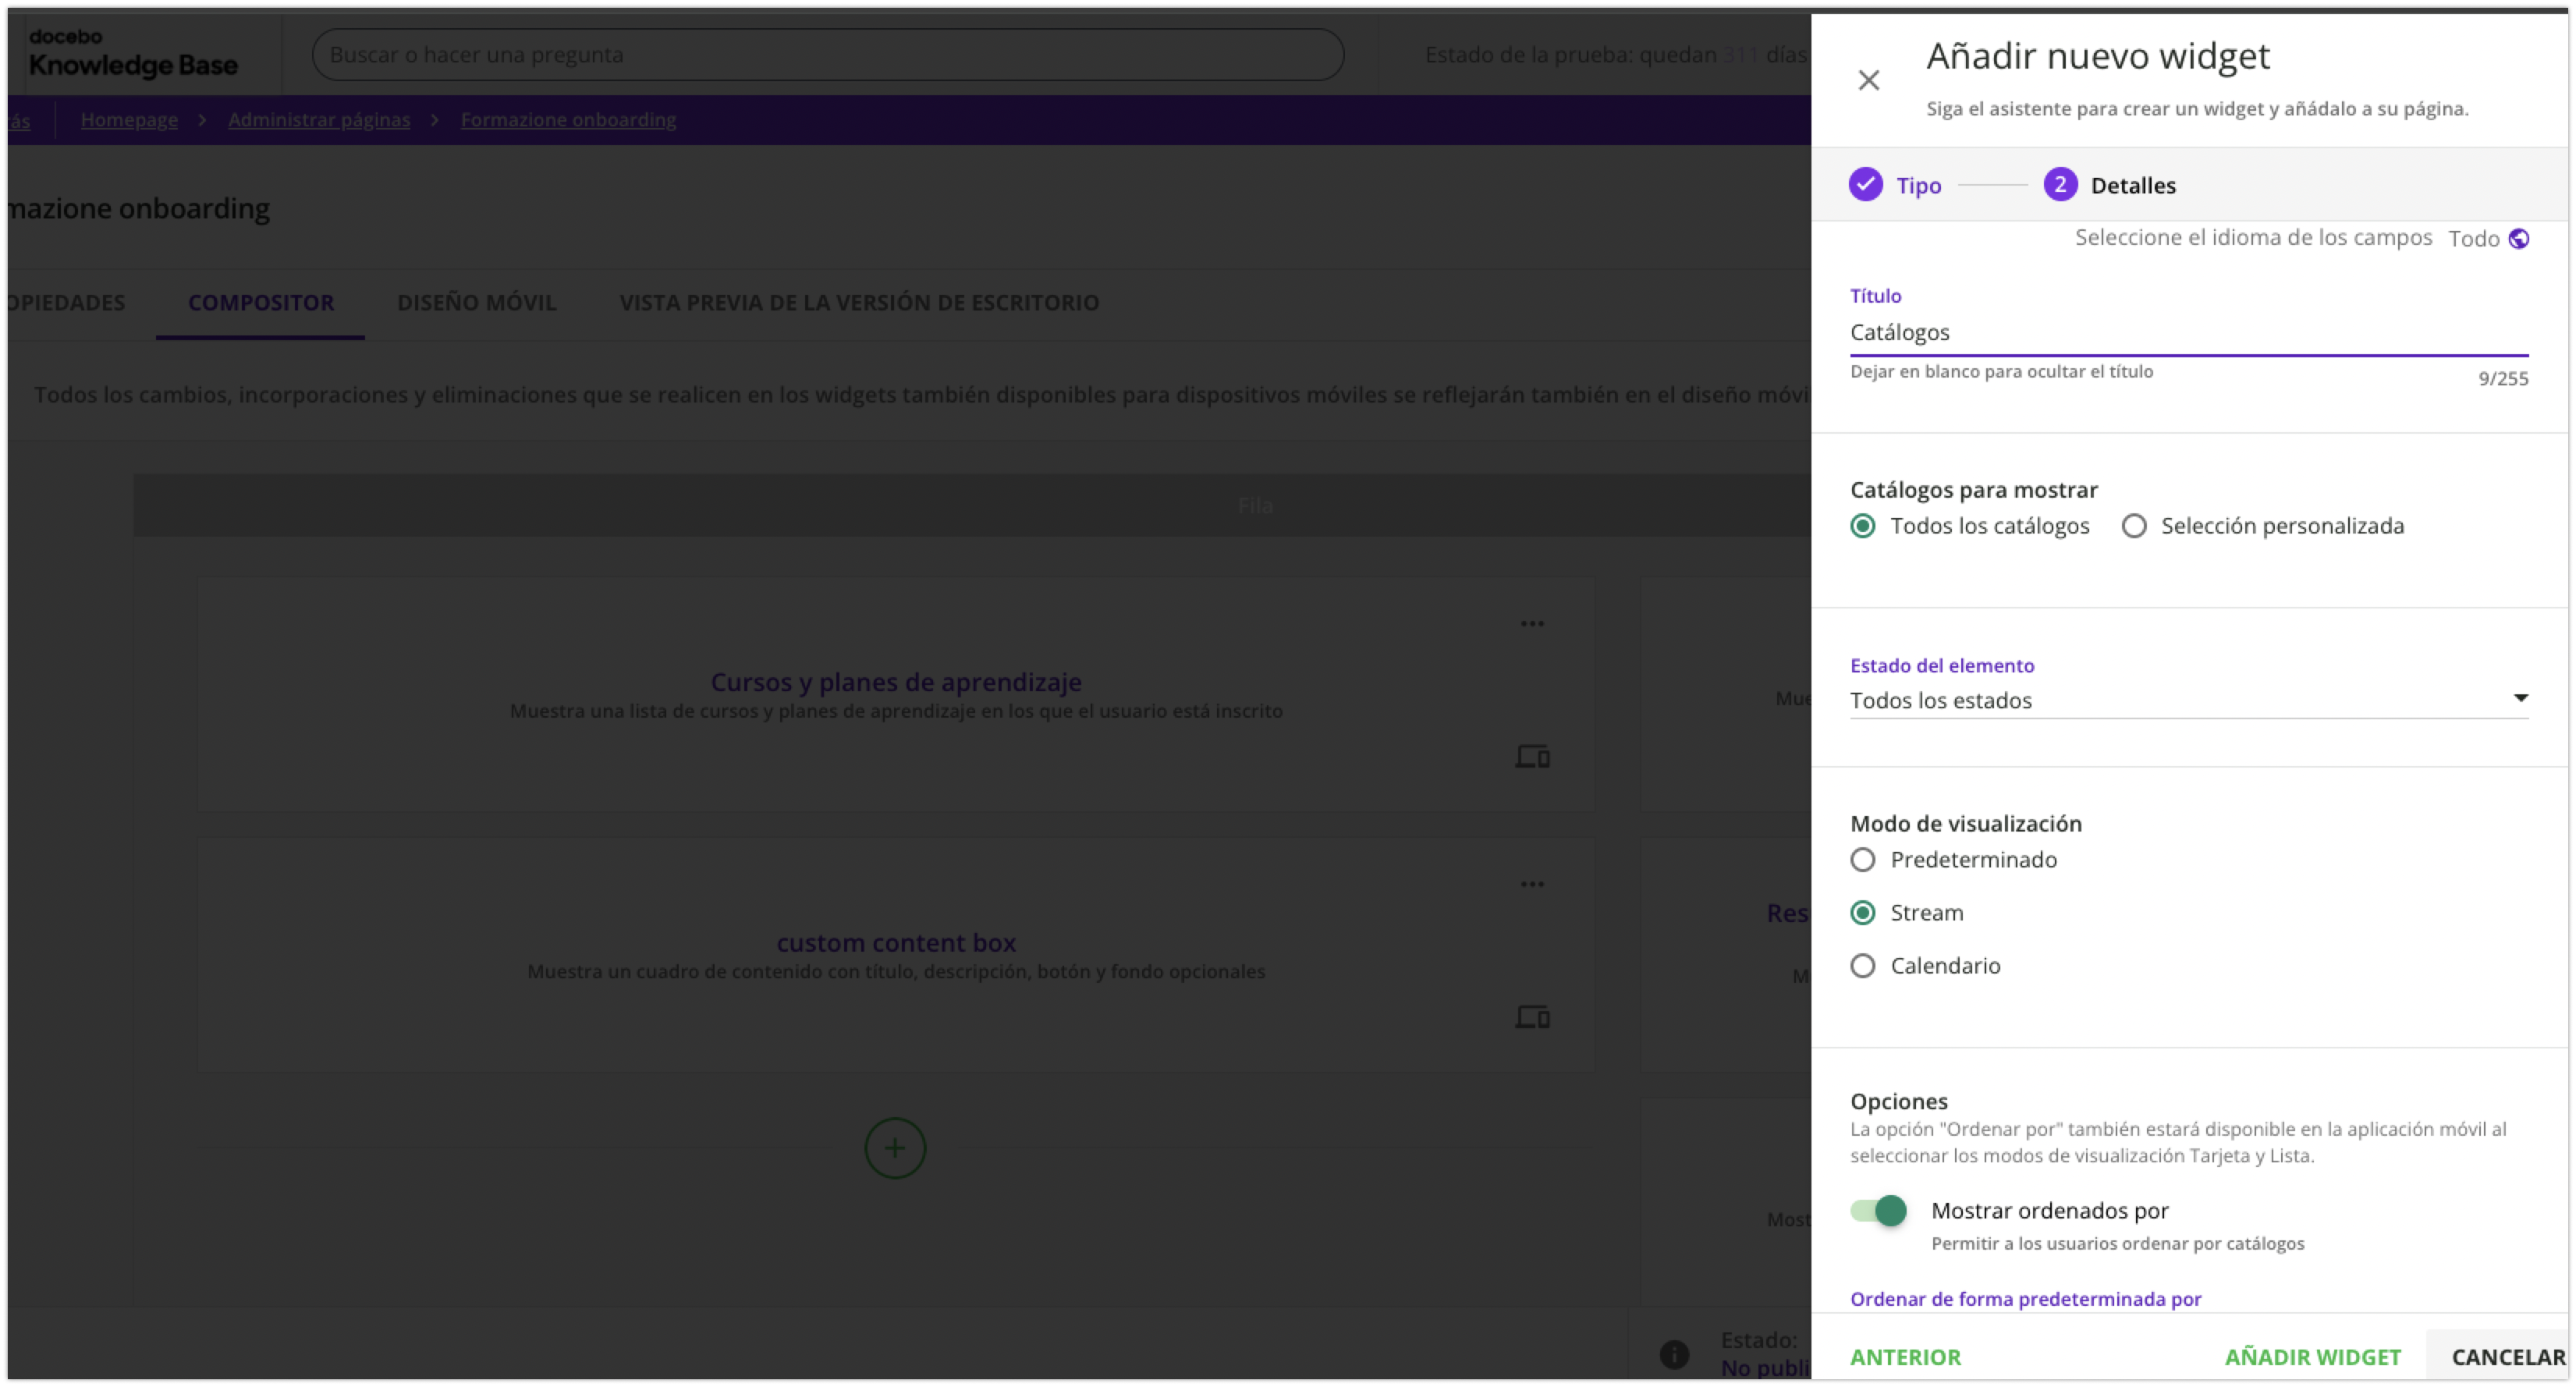Screen dimensions: 2576x1387
Task: Close the add widget panel with X
Action: coord(1868,80)
